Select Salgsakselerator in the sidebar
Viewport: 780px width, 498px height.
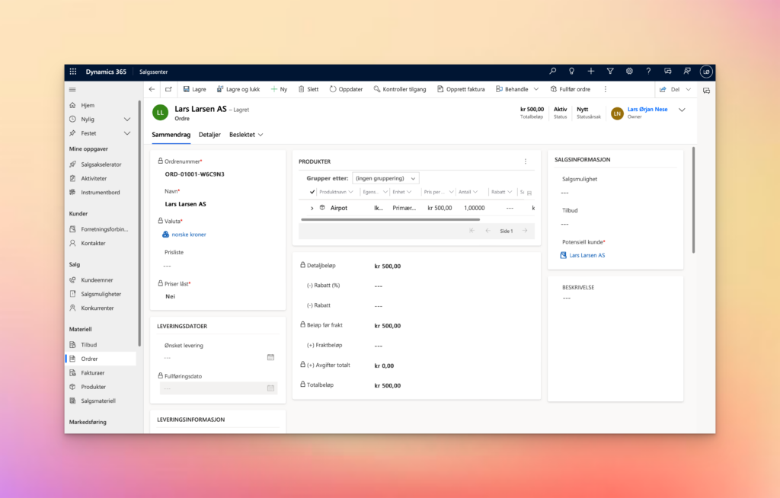[101, 164]
